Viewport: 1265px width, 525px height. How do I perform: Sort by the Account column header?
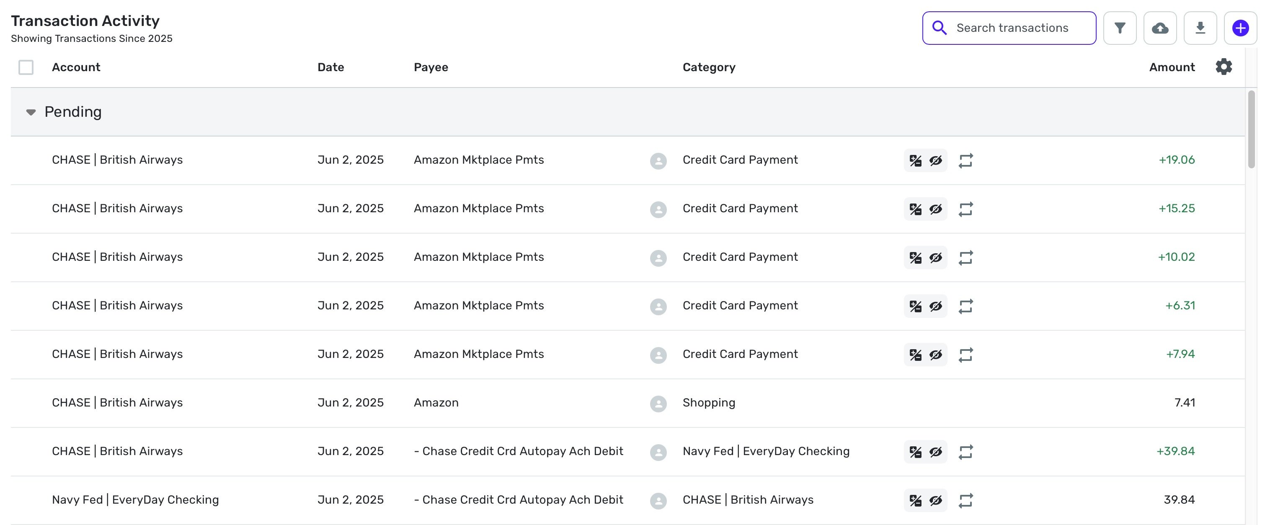76,67
